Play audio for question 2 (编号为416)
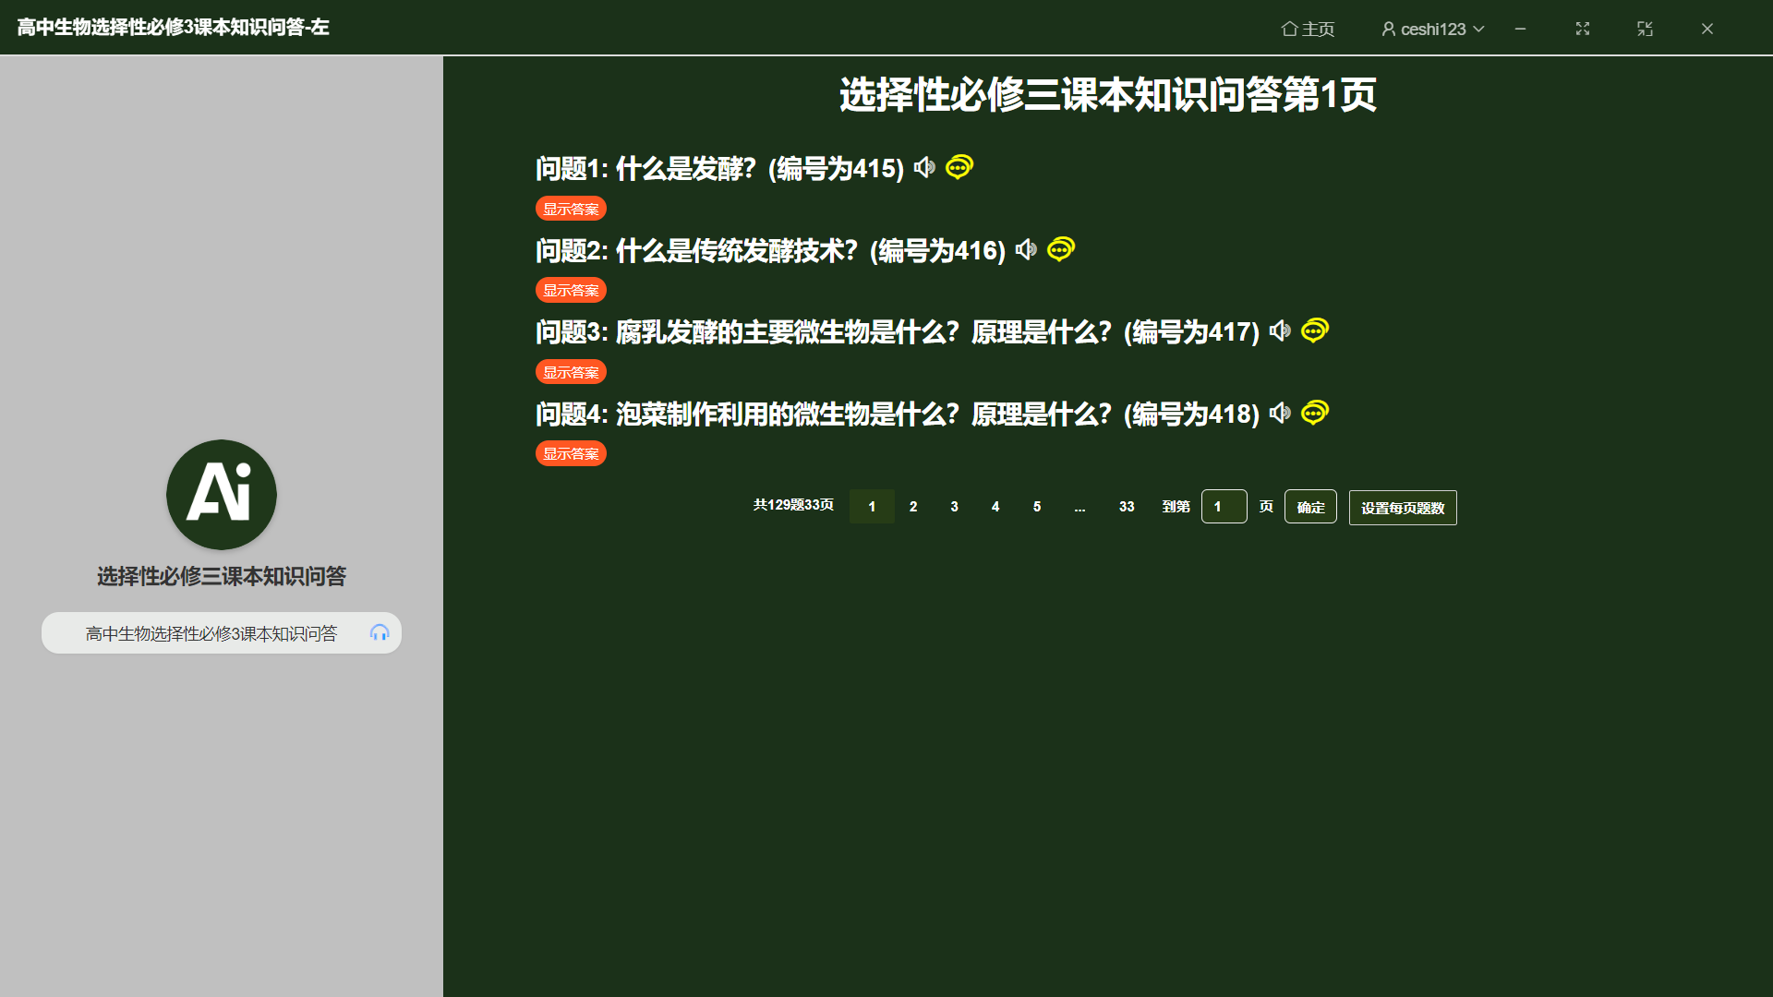 coord(1026,249)
